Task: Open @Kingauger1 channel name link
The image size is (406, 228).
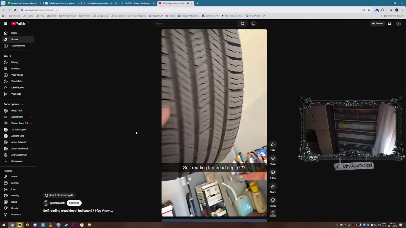Action: pyautogui.click(x=57, y=203)
